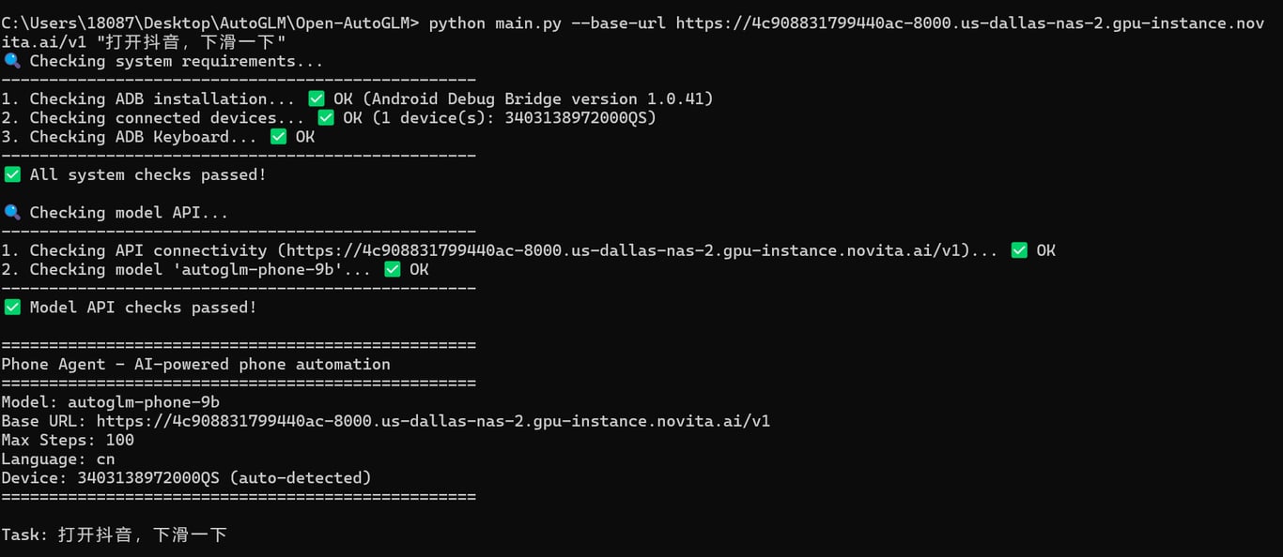Click the "Task: 打开抖音，下滑一下" line at the bottom

pos(115,535)
